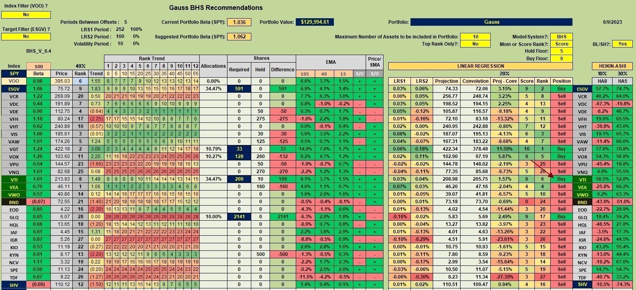Click the orange Index value cell 100

39,66
